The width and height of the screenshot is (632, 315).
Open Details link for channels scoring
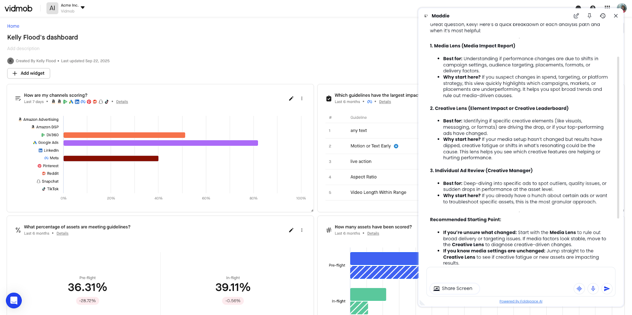[122, 102]
